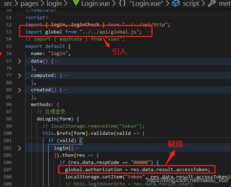This screenshot has height=187, width=231.
Task: Click the 'doLogin(form)' method name
Action: tap(55, 119)
